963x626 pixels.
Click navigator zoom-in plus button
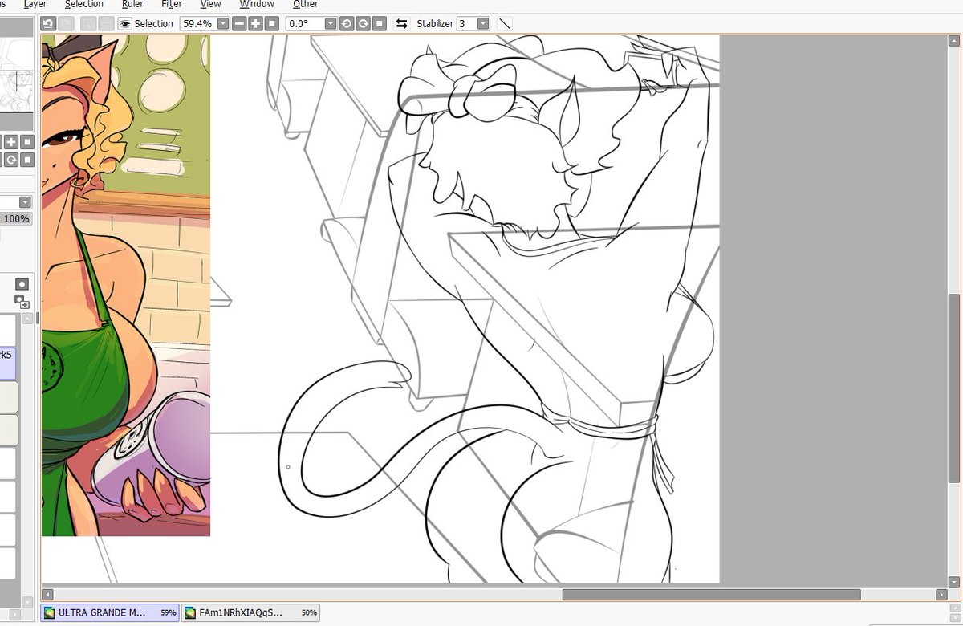pyautogui.click(x=11, y=142)
